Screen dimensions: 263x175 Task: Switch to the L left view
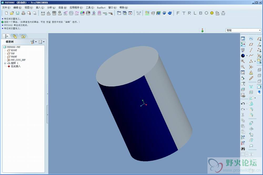pos(195,13)
